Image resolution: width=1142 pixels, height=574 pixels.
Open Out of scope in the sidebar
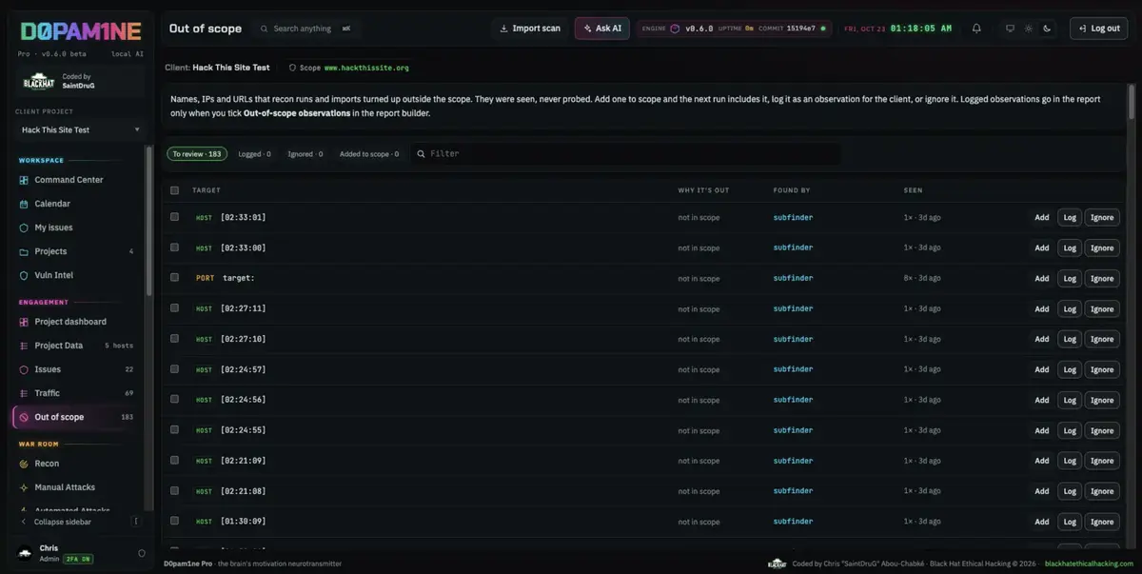(x=77, y=417)
